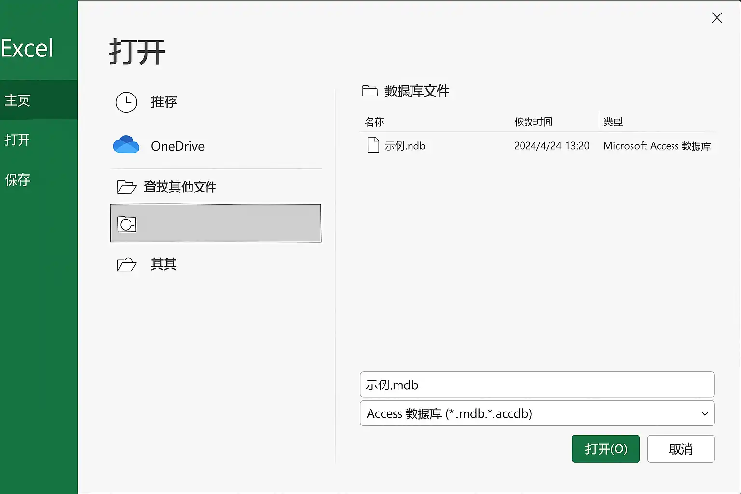The width and height of the screenshot is (741, 494).
Task: Click the refresh icon in highlighted row
Action: (x=126, y=223)
